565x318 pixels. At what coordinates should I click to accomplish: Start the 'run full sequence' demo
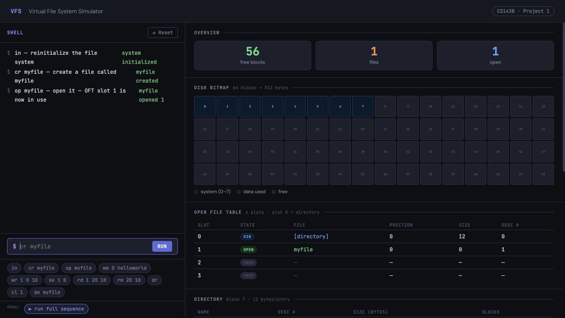point(56,309)
